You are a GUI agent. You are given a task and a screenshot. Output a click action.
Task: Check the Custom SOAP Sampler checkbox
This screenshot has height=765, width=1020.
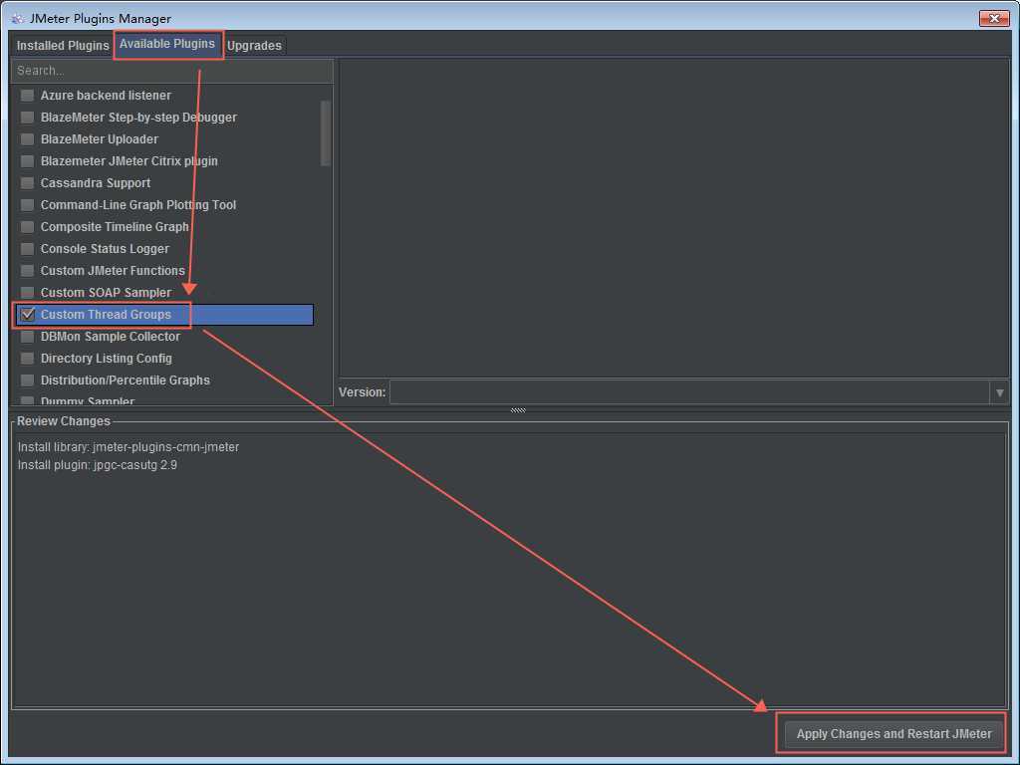[27, 293]
